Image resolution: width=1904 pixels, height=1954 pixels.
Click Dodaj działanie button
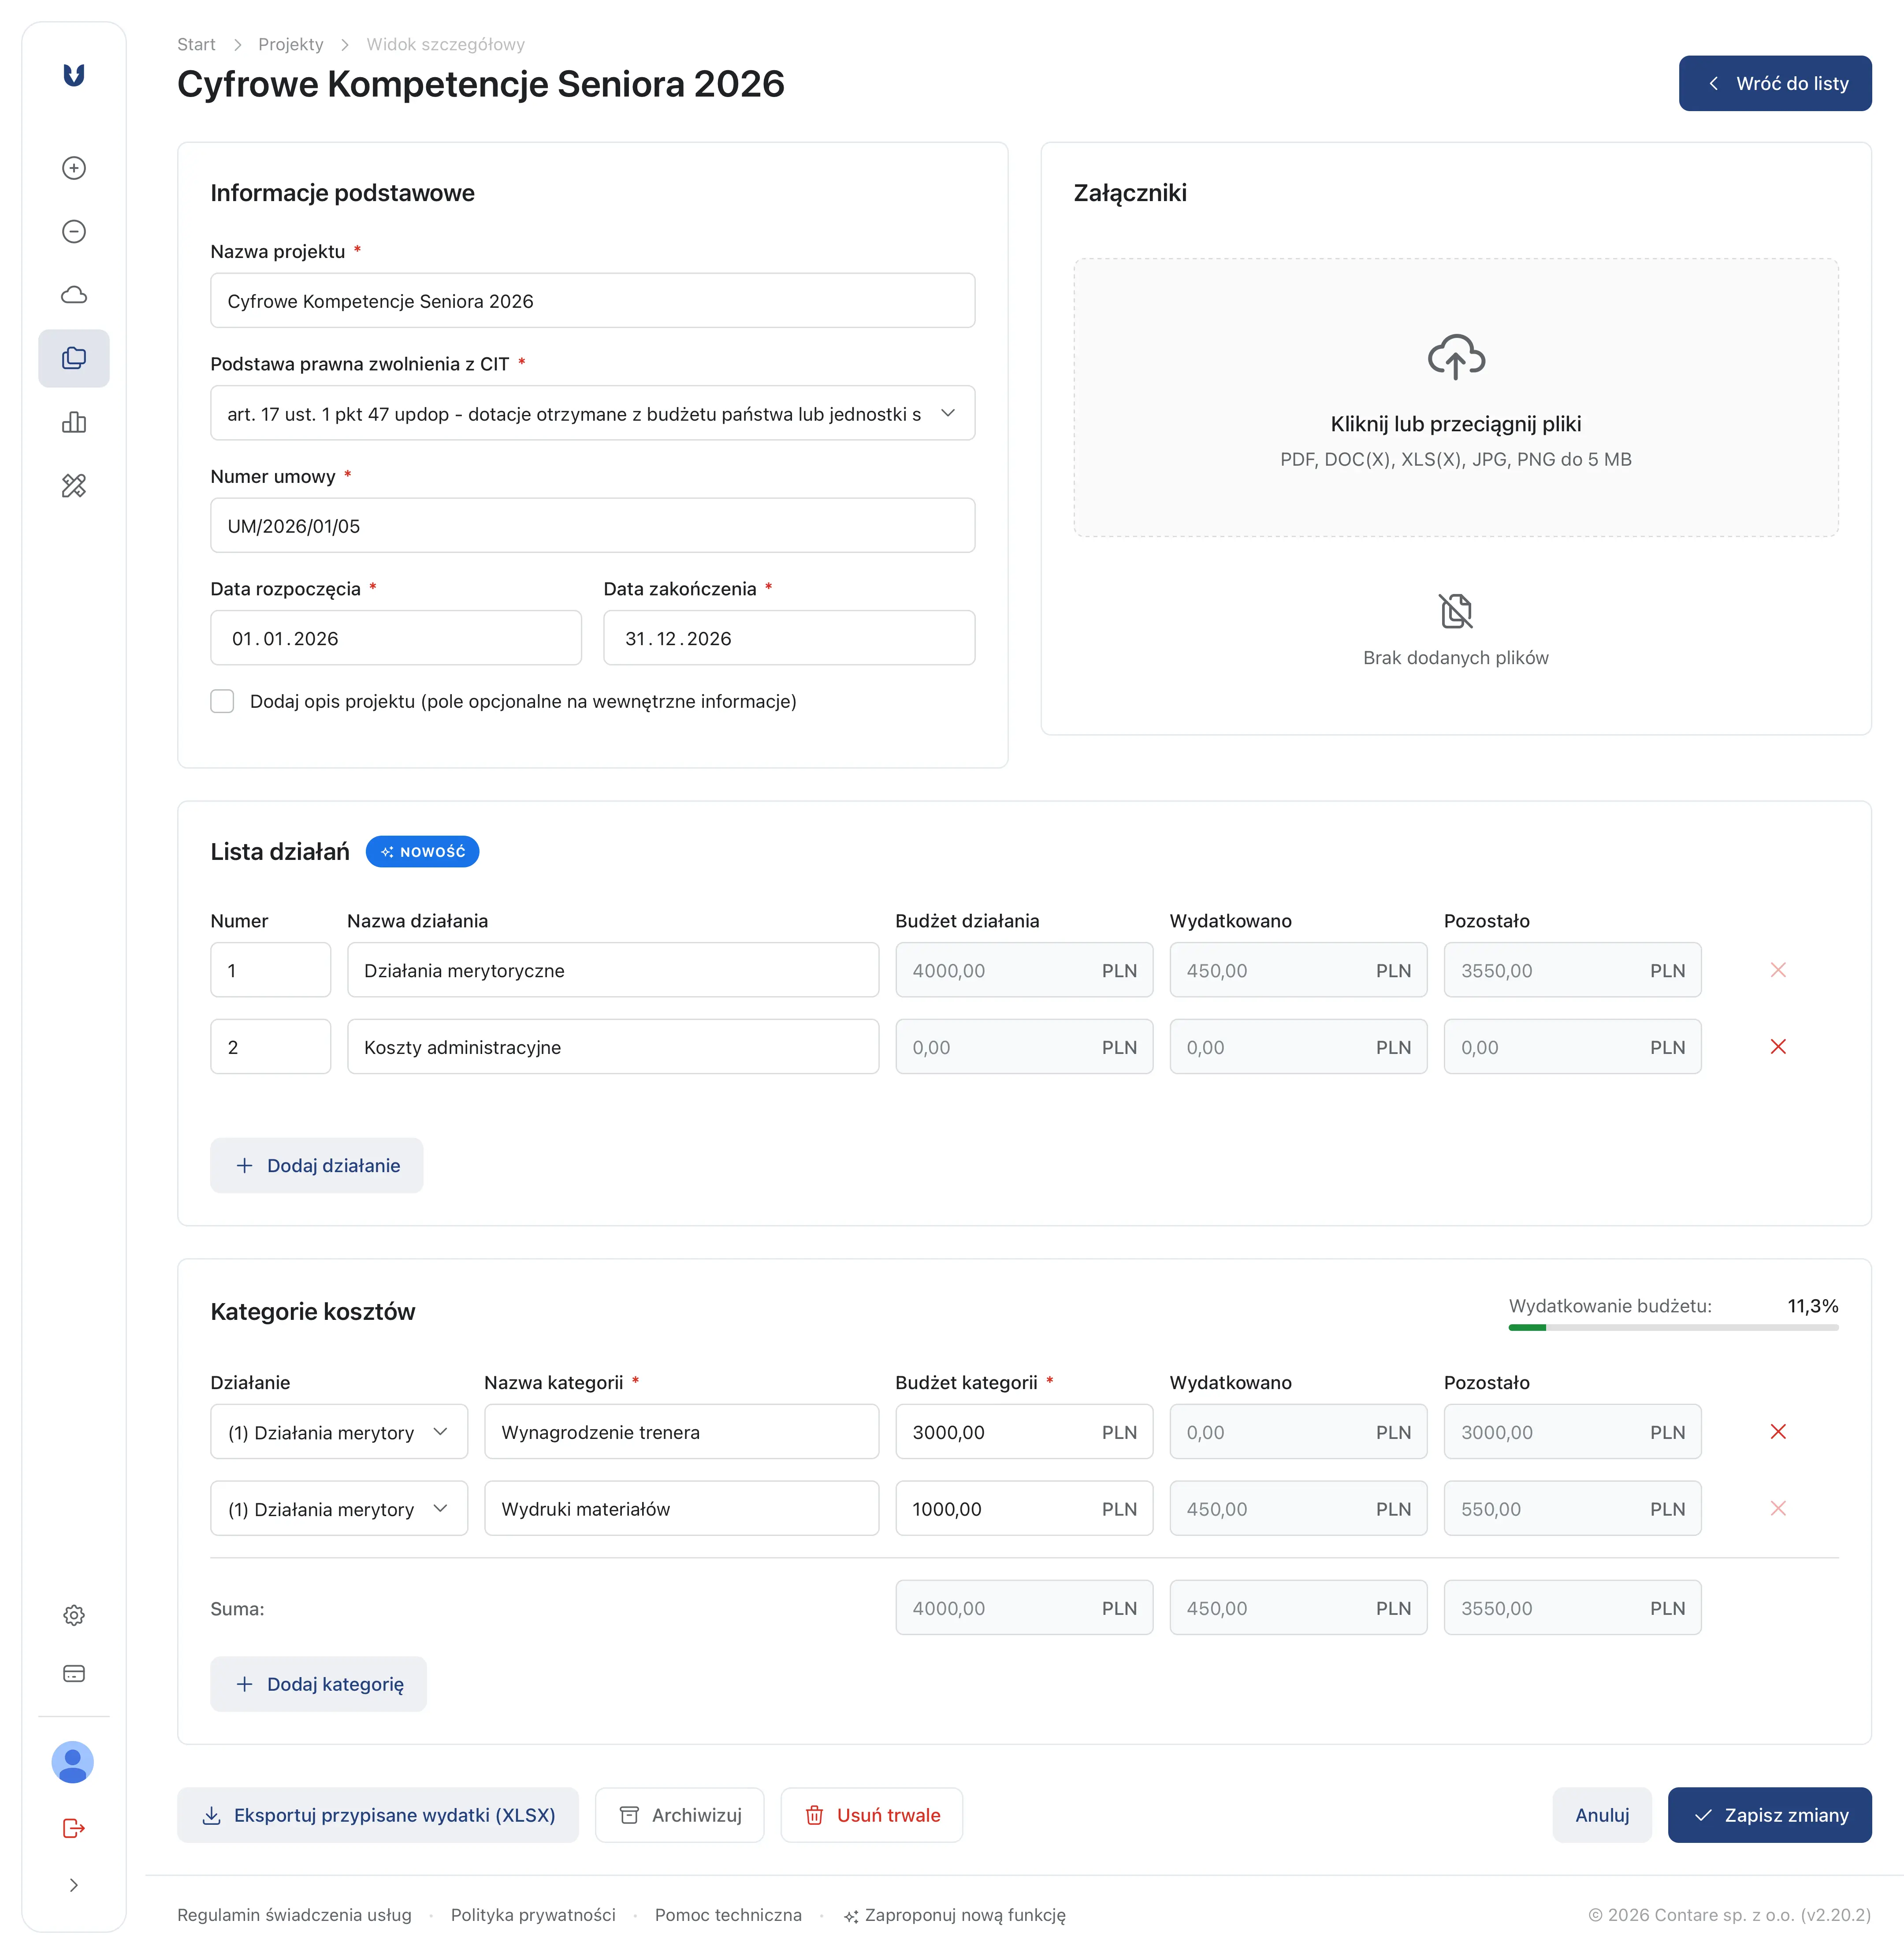click(317, 1166)
